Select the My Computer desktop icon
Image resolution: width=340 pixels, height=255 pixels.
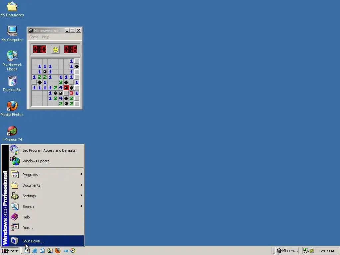pos(12,34)
